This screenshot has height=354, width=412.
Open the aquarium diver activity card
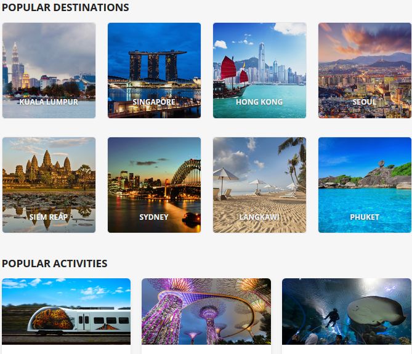[347, 316]
